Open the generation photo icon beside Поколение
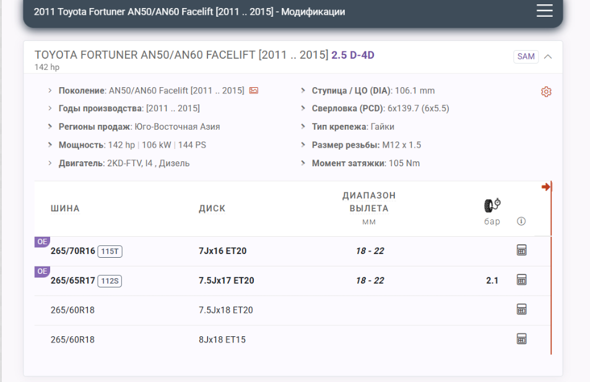 click(254, 91)
